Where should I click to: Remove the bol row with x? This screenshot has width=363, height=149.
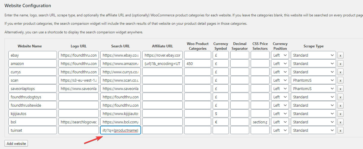341,122
